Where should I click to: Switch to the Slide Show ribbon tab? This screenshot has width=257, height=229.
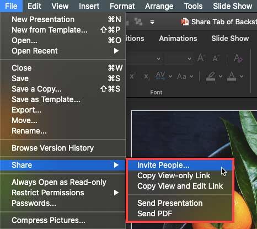point(230,38)
